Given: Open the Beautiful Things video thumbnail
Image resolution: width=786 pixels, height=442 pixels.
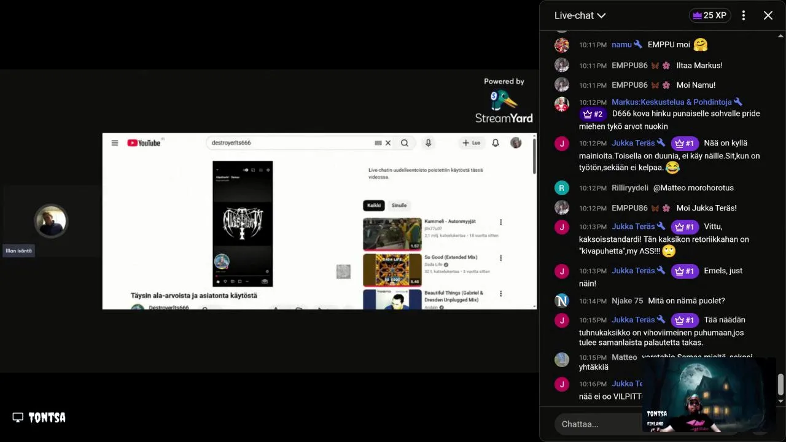Looking at the screenshot, I should pos(392,300).
